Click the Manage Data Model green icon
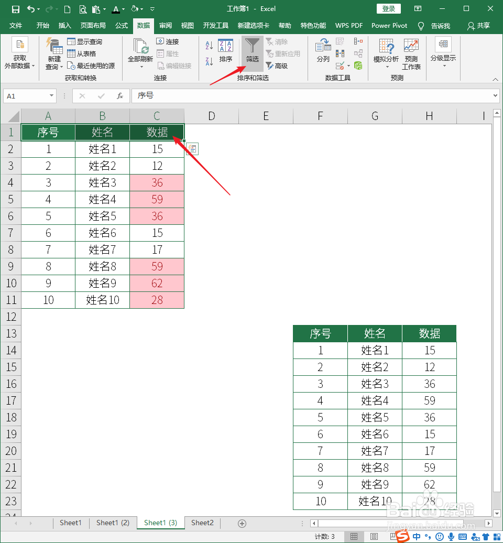 358,66
